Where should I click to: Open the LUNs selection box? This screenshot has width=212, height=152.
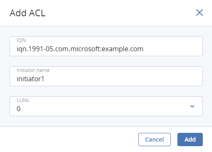pos(106,106)
